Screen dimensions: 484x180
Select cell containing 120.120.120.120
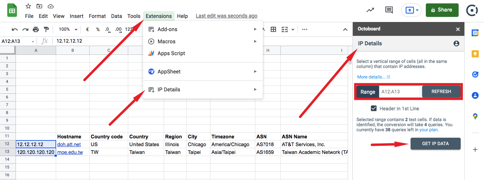pyautogui.click(x=36, y=152)
